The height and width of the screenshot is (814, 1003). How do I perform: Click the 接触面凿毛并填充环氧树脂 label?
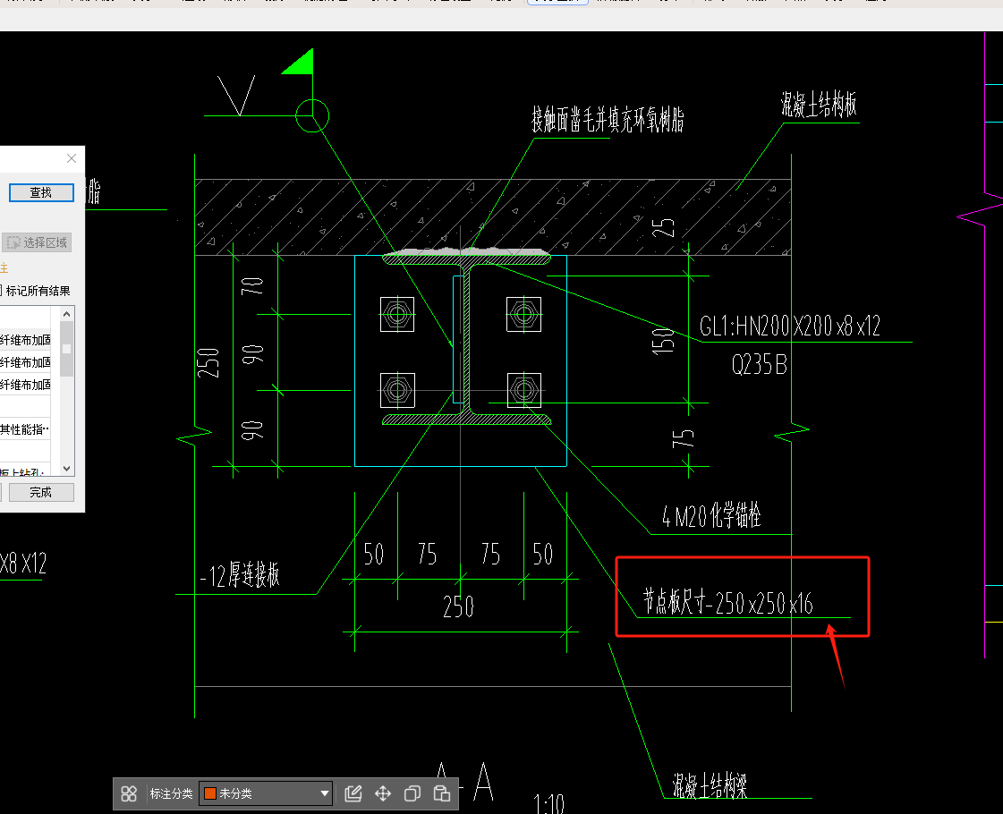tap(608, 120)
